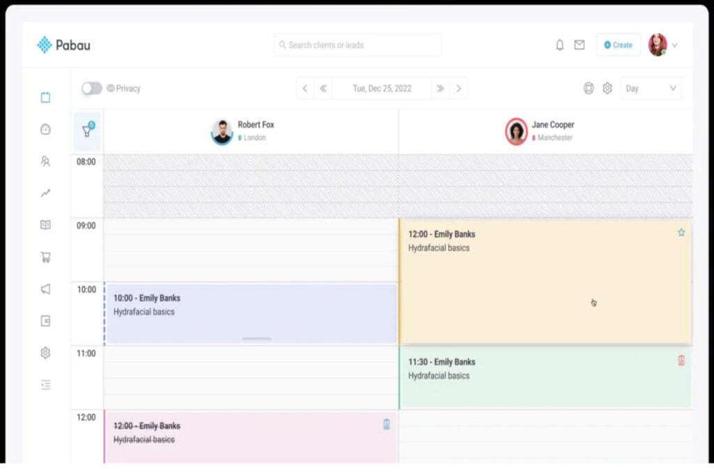The height and width of the screenshot is (476, 714).
Task: Open the shopping cart icon in sidebar
Action: tap(45, 257)
